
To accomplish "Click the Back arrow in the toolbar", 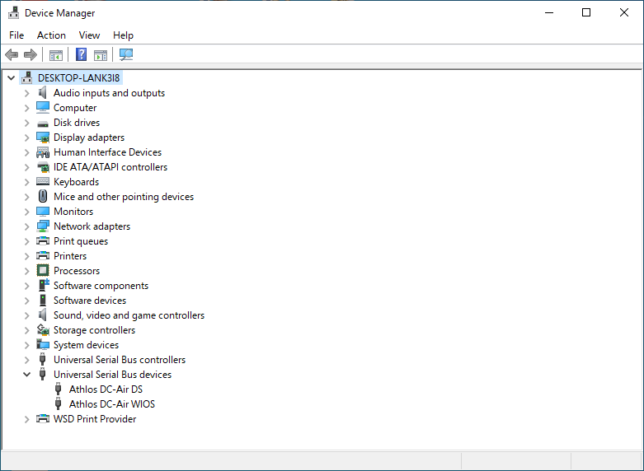I will coord(11,55).
